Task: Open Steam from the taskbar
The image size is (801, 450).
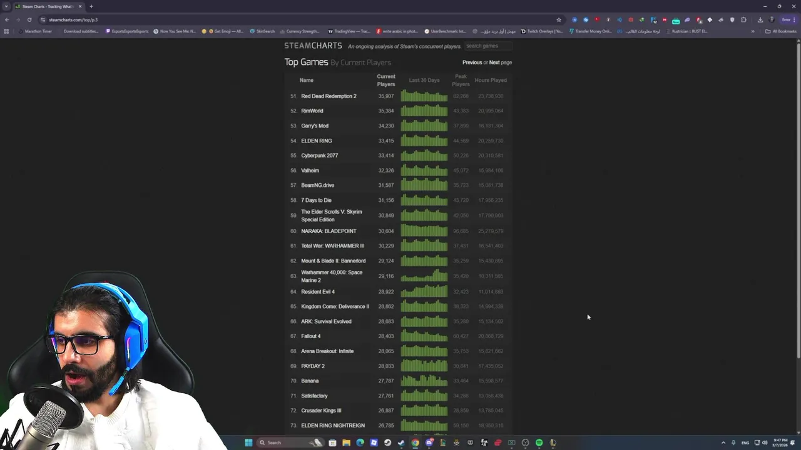Action: click(387, 442)
